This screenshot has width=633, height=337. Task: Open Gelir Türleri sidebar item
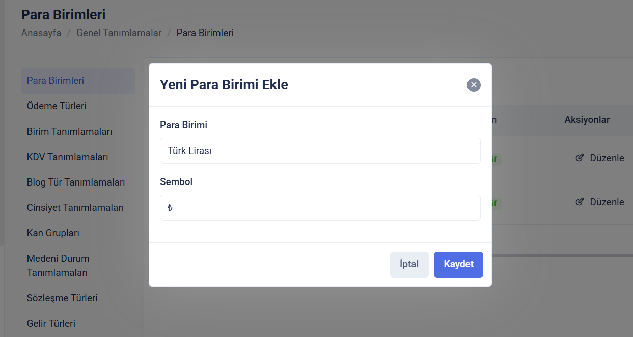click(51, 324)
